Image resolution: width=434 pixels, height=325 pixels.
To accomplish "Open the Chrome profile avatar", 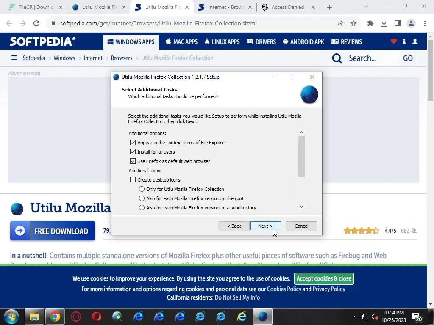I will pos(411,24).
